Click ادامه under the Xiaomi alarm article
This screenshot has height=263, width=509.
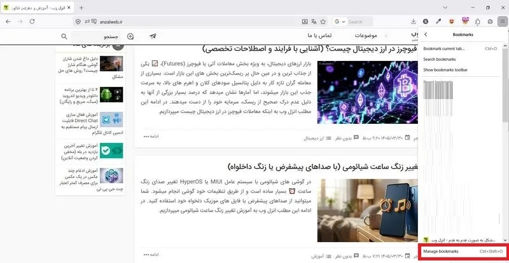pyautogui.click(x=151, y=255)
